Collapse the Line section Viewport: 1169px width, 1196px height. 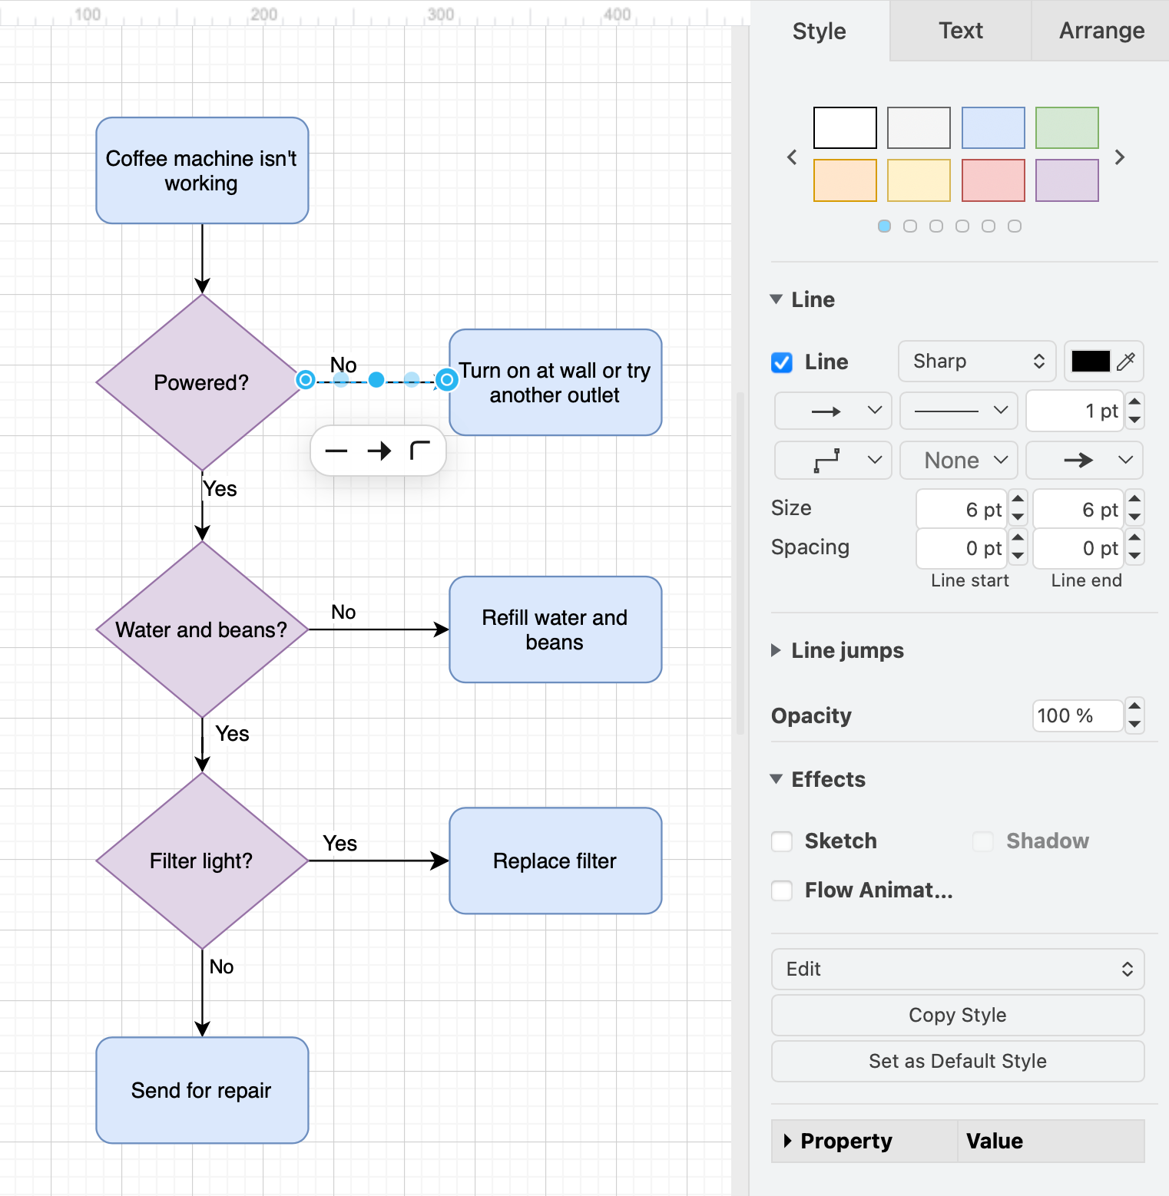777,299
